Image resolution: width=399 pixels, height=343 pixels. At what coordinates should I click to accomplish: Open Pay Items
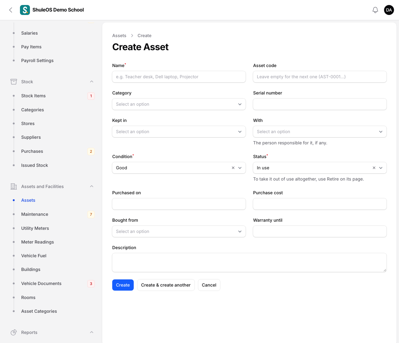tap(31, 47)
